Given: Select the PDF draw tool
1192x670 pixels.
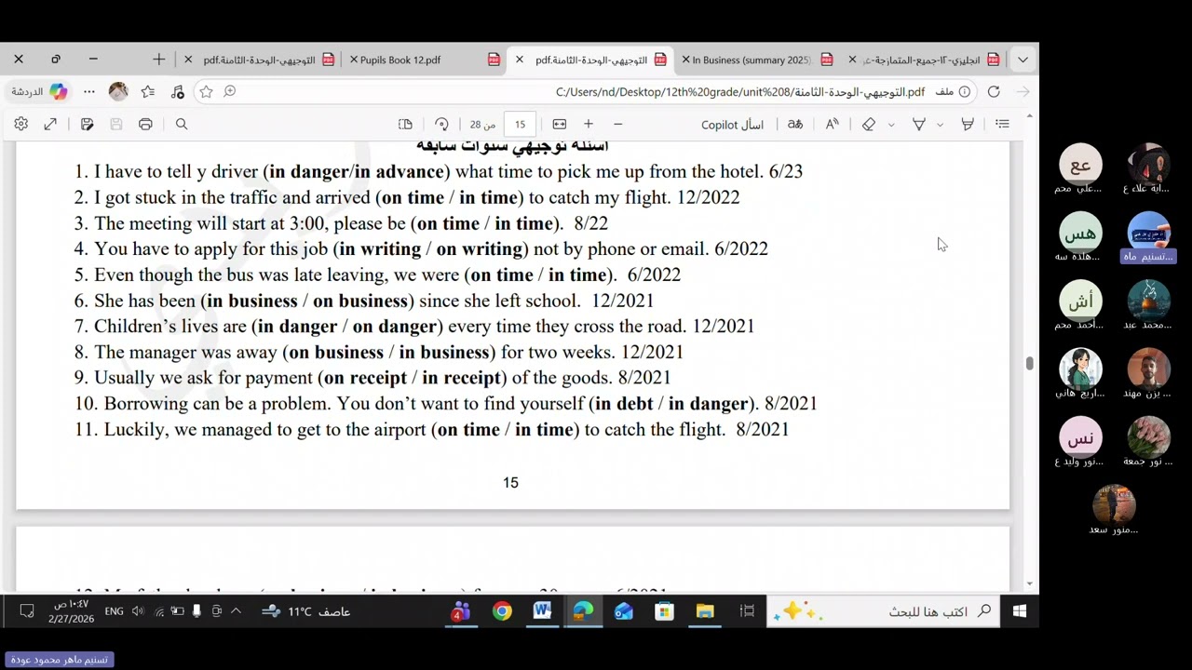Looking at the screenshot, I should click(919, 124).
